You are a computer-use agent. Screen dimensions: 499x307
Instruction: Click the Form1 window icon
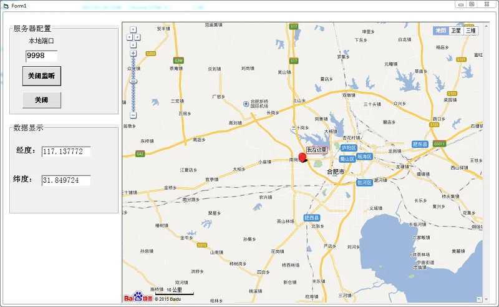pyautogui.click(x=6, y=6)
